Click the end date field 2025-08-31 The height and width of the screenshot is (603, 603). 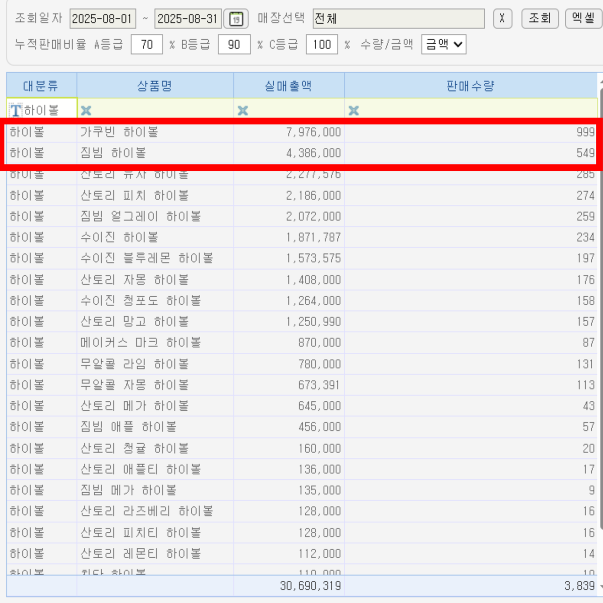pos(188,19)
